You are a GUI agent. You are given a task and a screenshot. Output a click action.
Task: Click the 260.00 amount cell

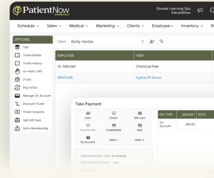(x=187, y=124)
